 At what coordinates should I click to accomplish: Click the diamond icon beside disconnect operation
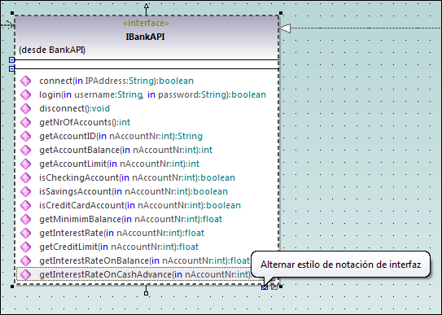(26, 108)
